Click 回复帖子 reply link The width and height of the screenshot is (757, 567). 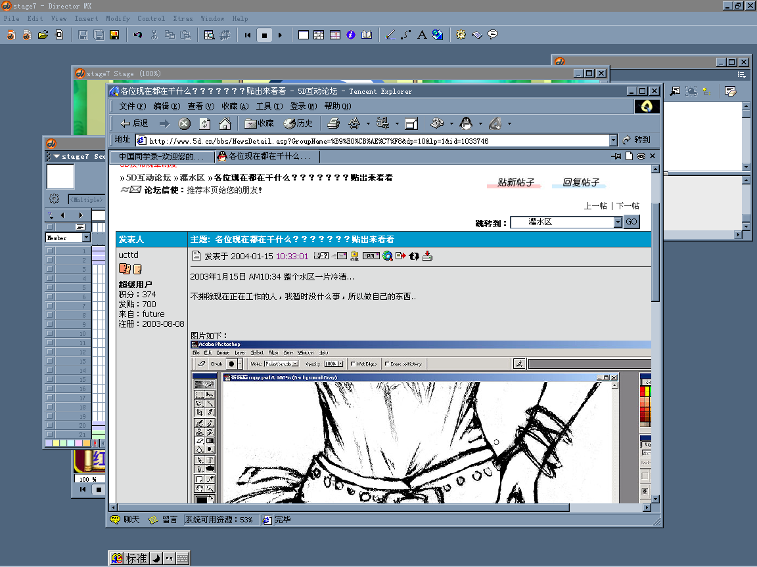pos(580,182)
